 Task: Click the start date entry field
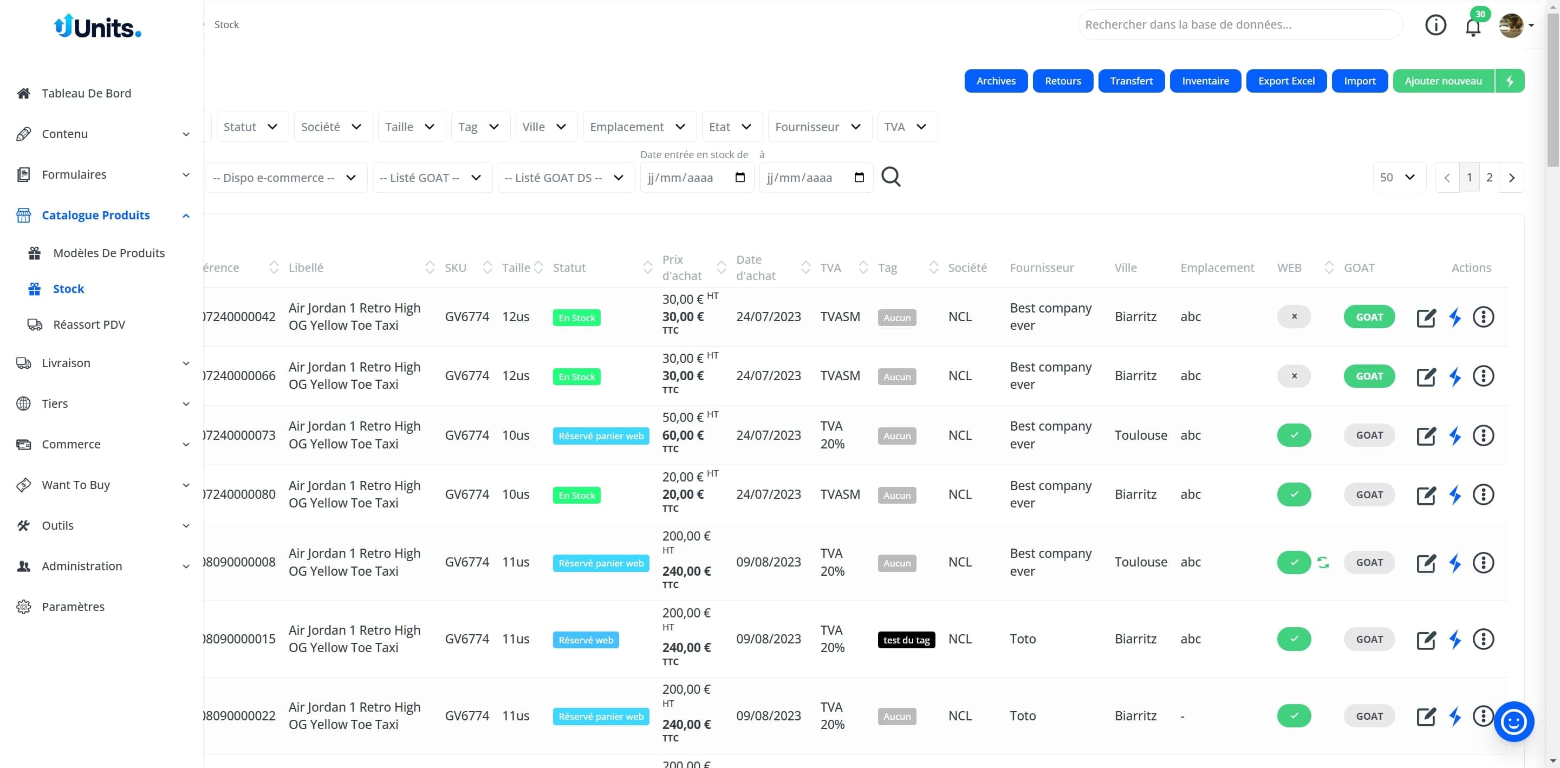697,178
